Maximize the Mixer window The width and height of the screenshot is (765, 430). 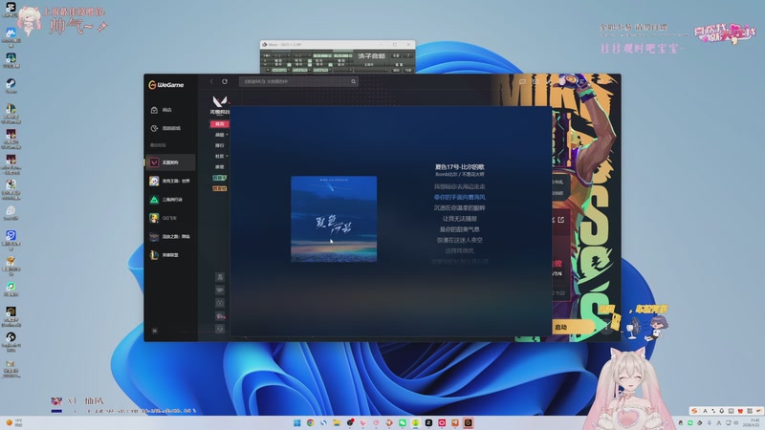point(395,44)
